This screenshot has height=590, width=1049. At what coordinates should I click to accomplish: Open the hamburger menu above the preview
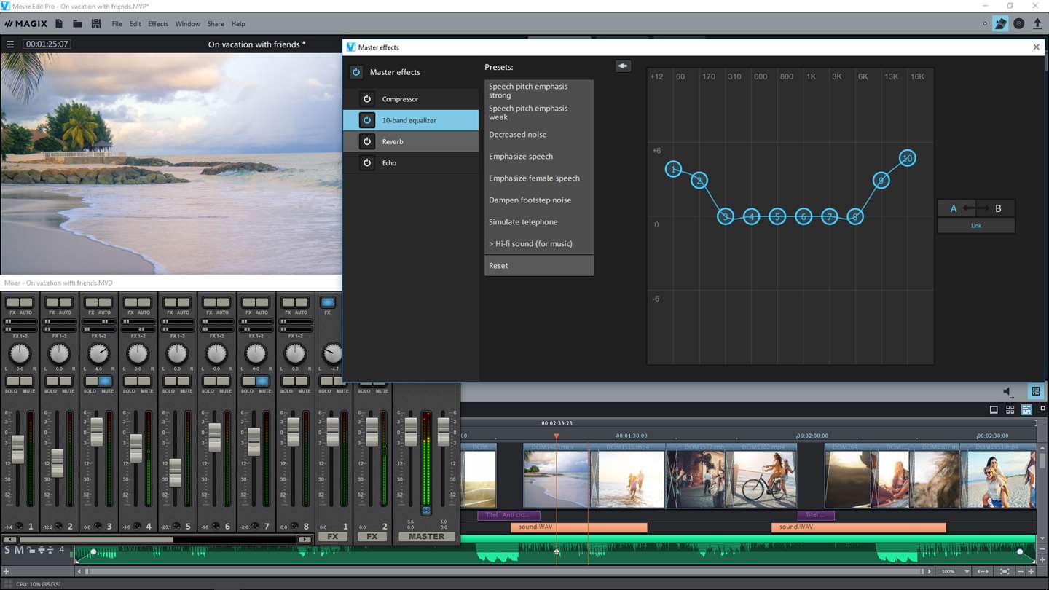pos(10,44)
